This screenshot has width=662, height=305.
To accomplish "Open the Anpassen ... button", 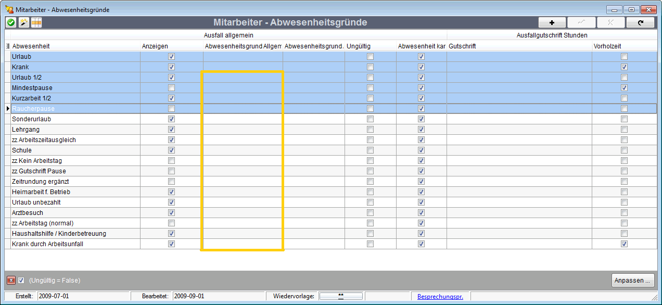I will [633, 280].
